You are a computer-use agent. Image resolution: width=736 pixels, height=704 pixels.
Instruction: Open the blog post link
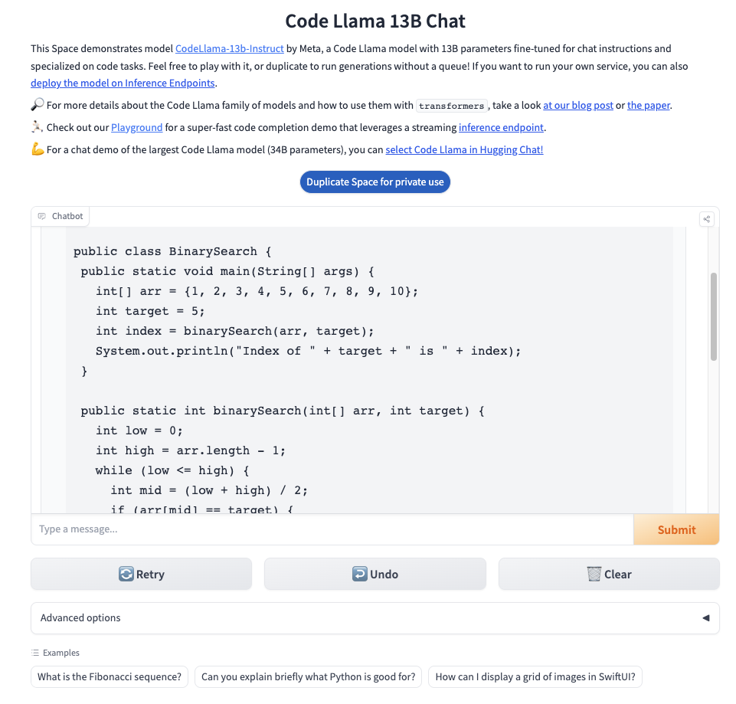tap(577, 105)
